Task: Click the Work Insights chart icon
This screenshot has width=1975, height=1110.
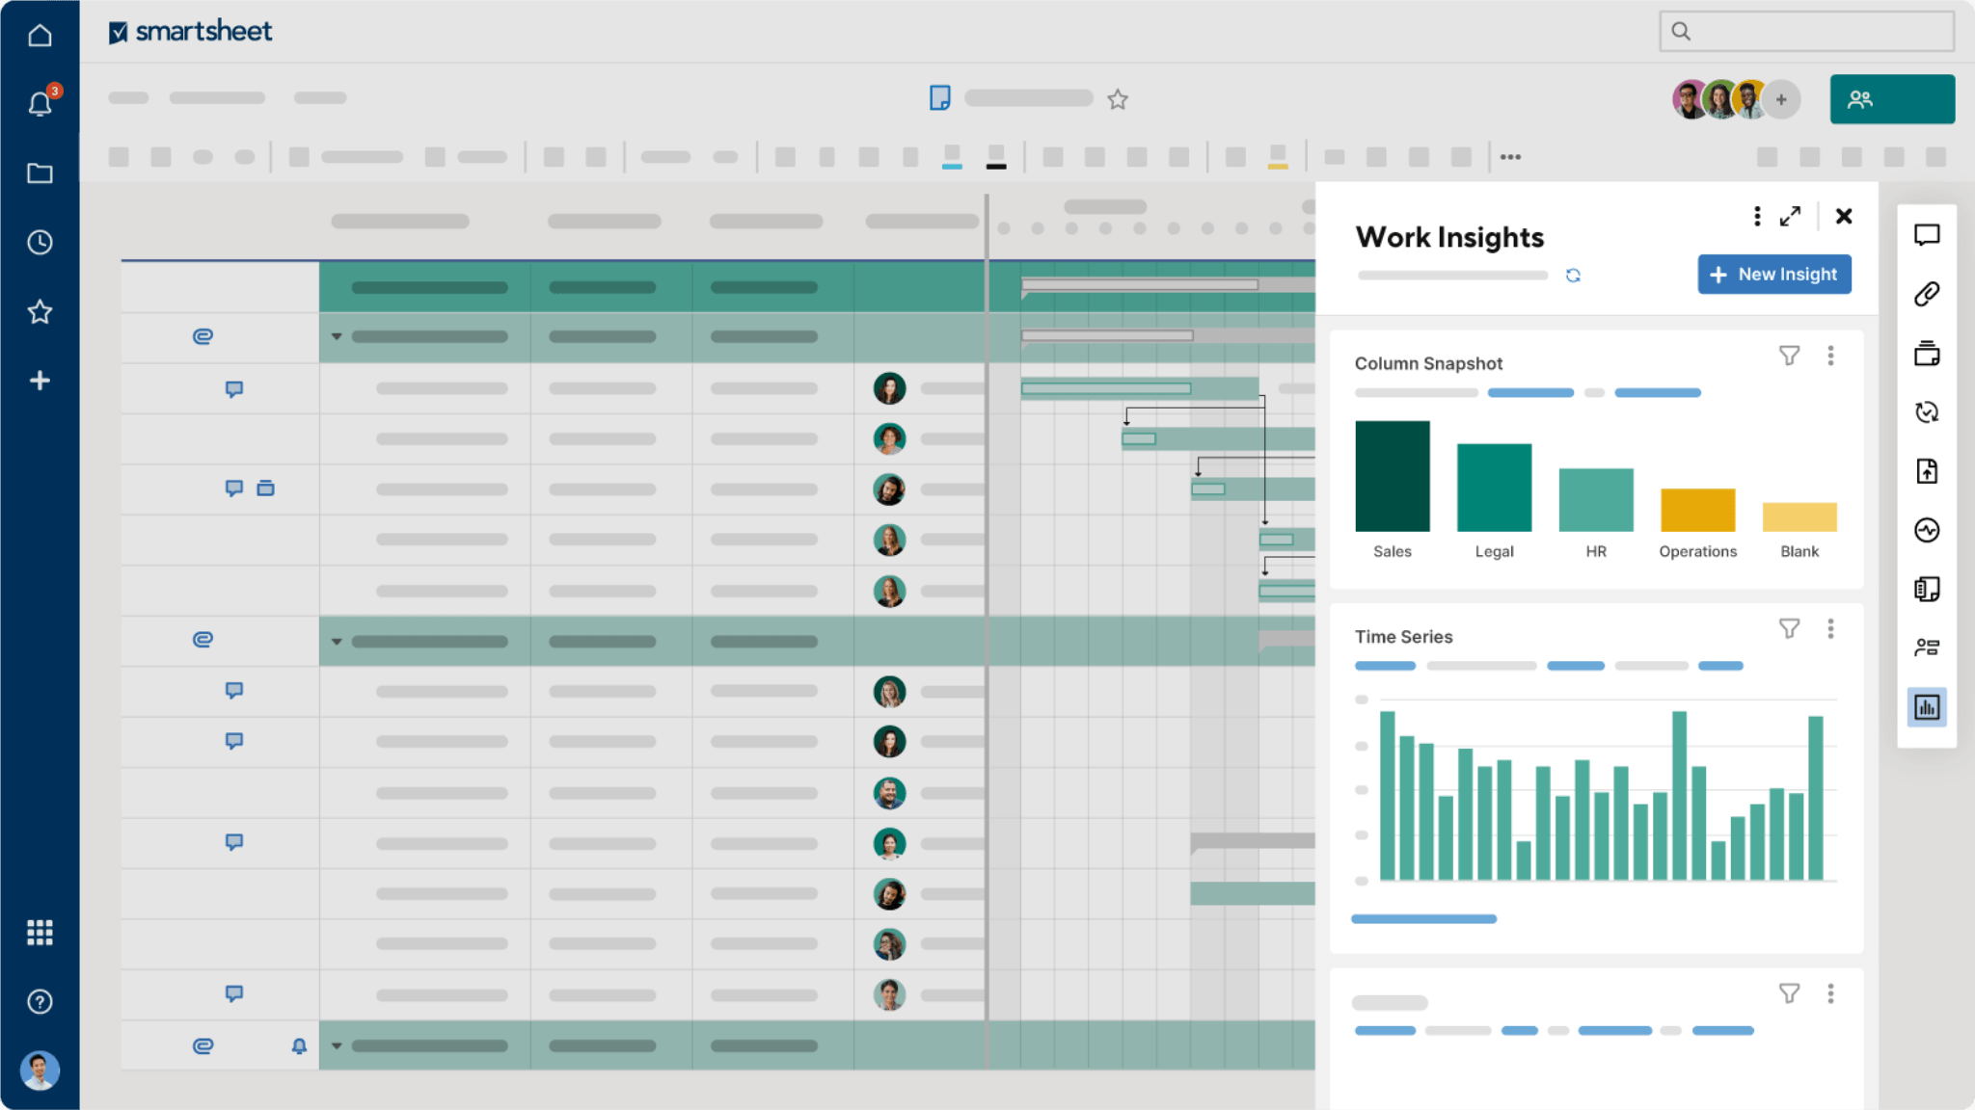Action: click(1926, 707)
